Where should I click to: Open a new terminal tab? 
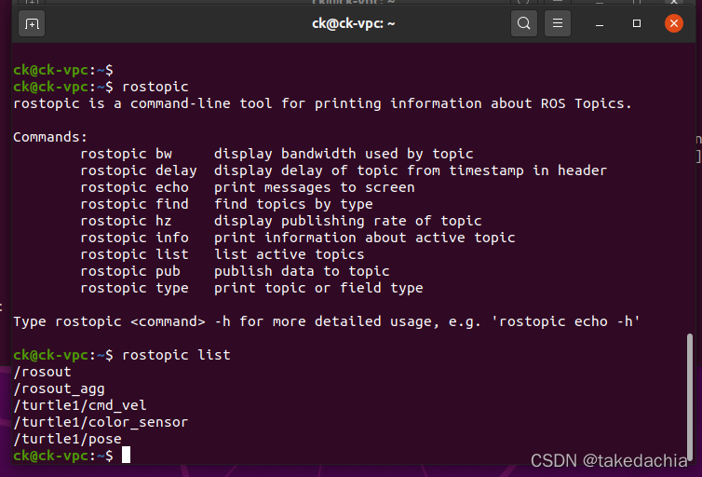pyautogui.click(x=32, y=23)
